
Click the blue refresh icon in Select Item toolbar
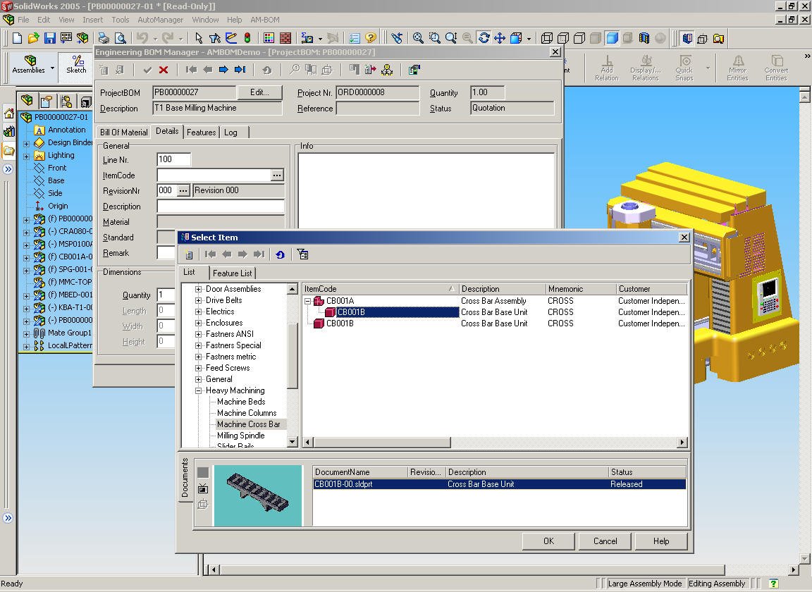pyautogui.click(x=280, y=254)
